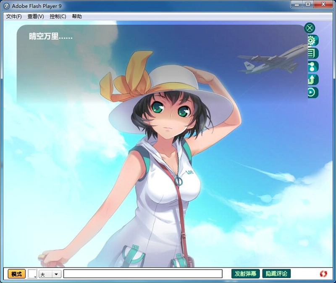Expand the font size 大 dropdown
The width and height of the screenshot is (336, 283).
50,274
